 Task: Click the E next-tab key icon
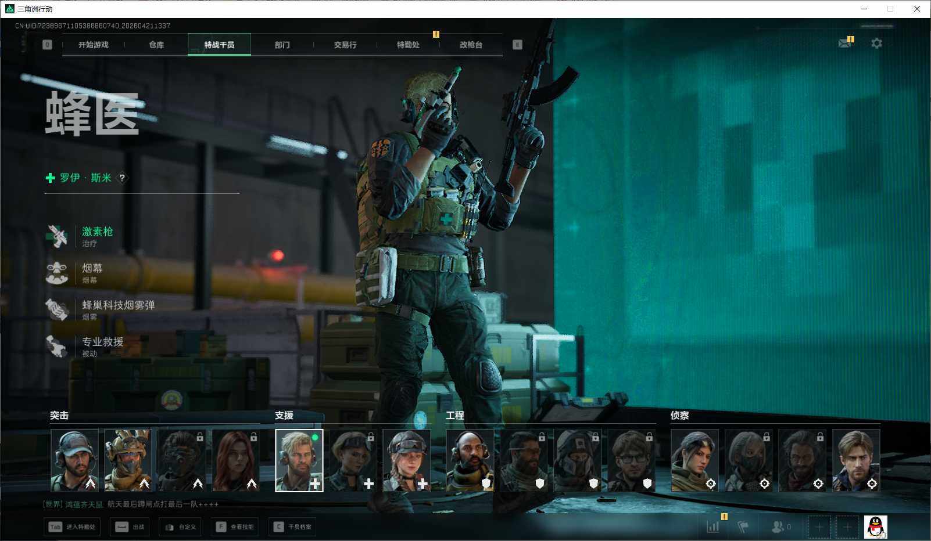[x=517, y=45]
